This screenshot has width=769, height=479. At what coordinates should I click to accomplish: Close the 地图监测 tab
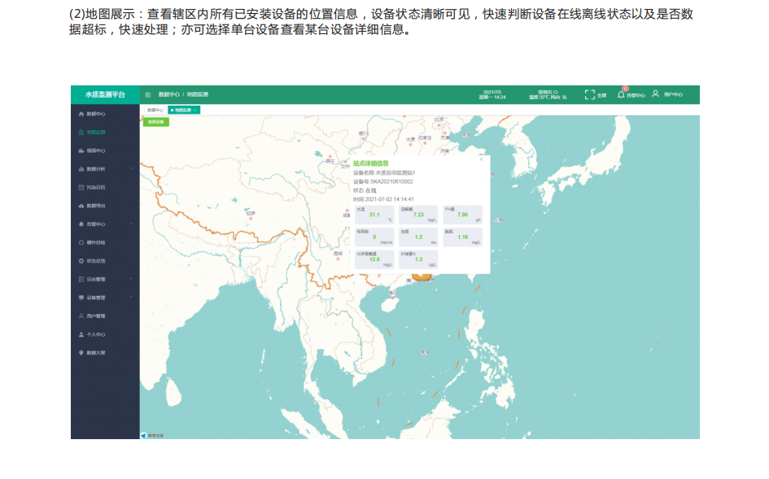coord(194,110)
